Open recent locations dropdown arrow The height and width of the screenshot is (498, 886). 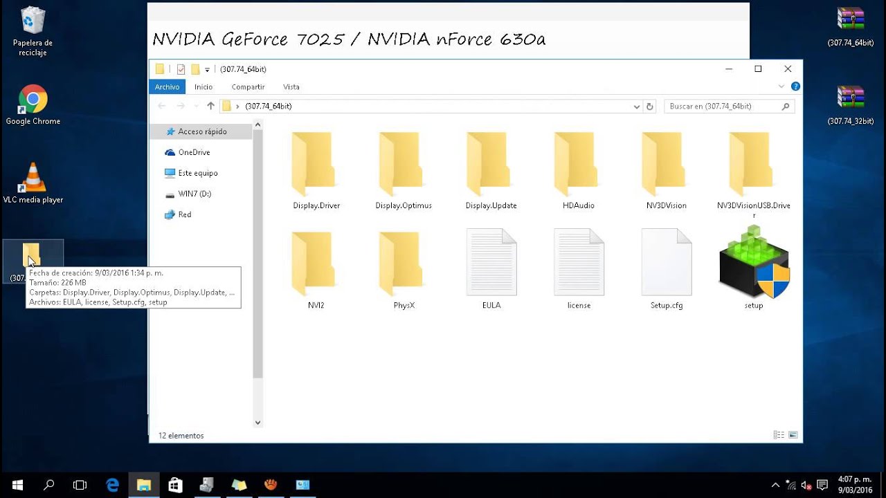coord(195,107)
